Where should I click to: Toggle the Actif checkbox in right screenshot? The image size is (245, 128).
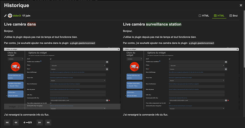169,59
